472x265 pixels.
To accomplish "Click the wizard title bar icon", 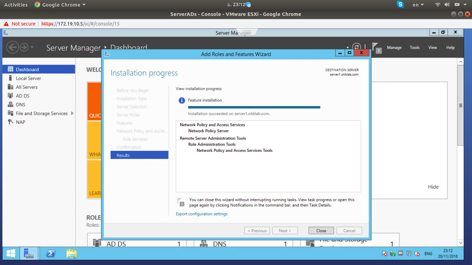I will [107, 54].
